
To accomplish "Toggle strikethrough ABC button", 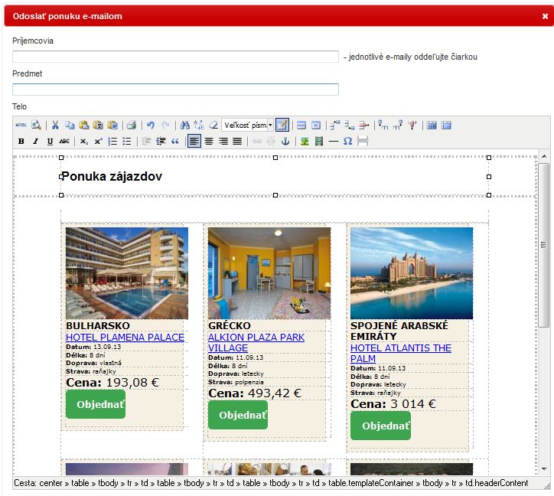I will pyautogui.click(x=64, y=142).
